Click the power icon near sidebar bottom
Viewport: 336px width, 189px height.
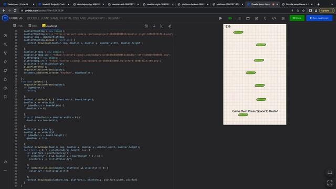point(5,162)
